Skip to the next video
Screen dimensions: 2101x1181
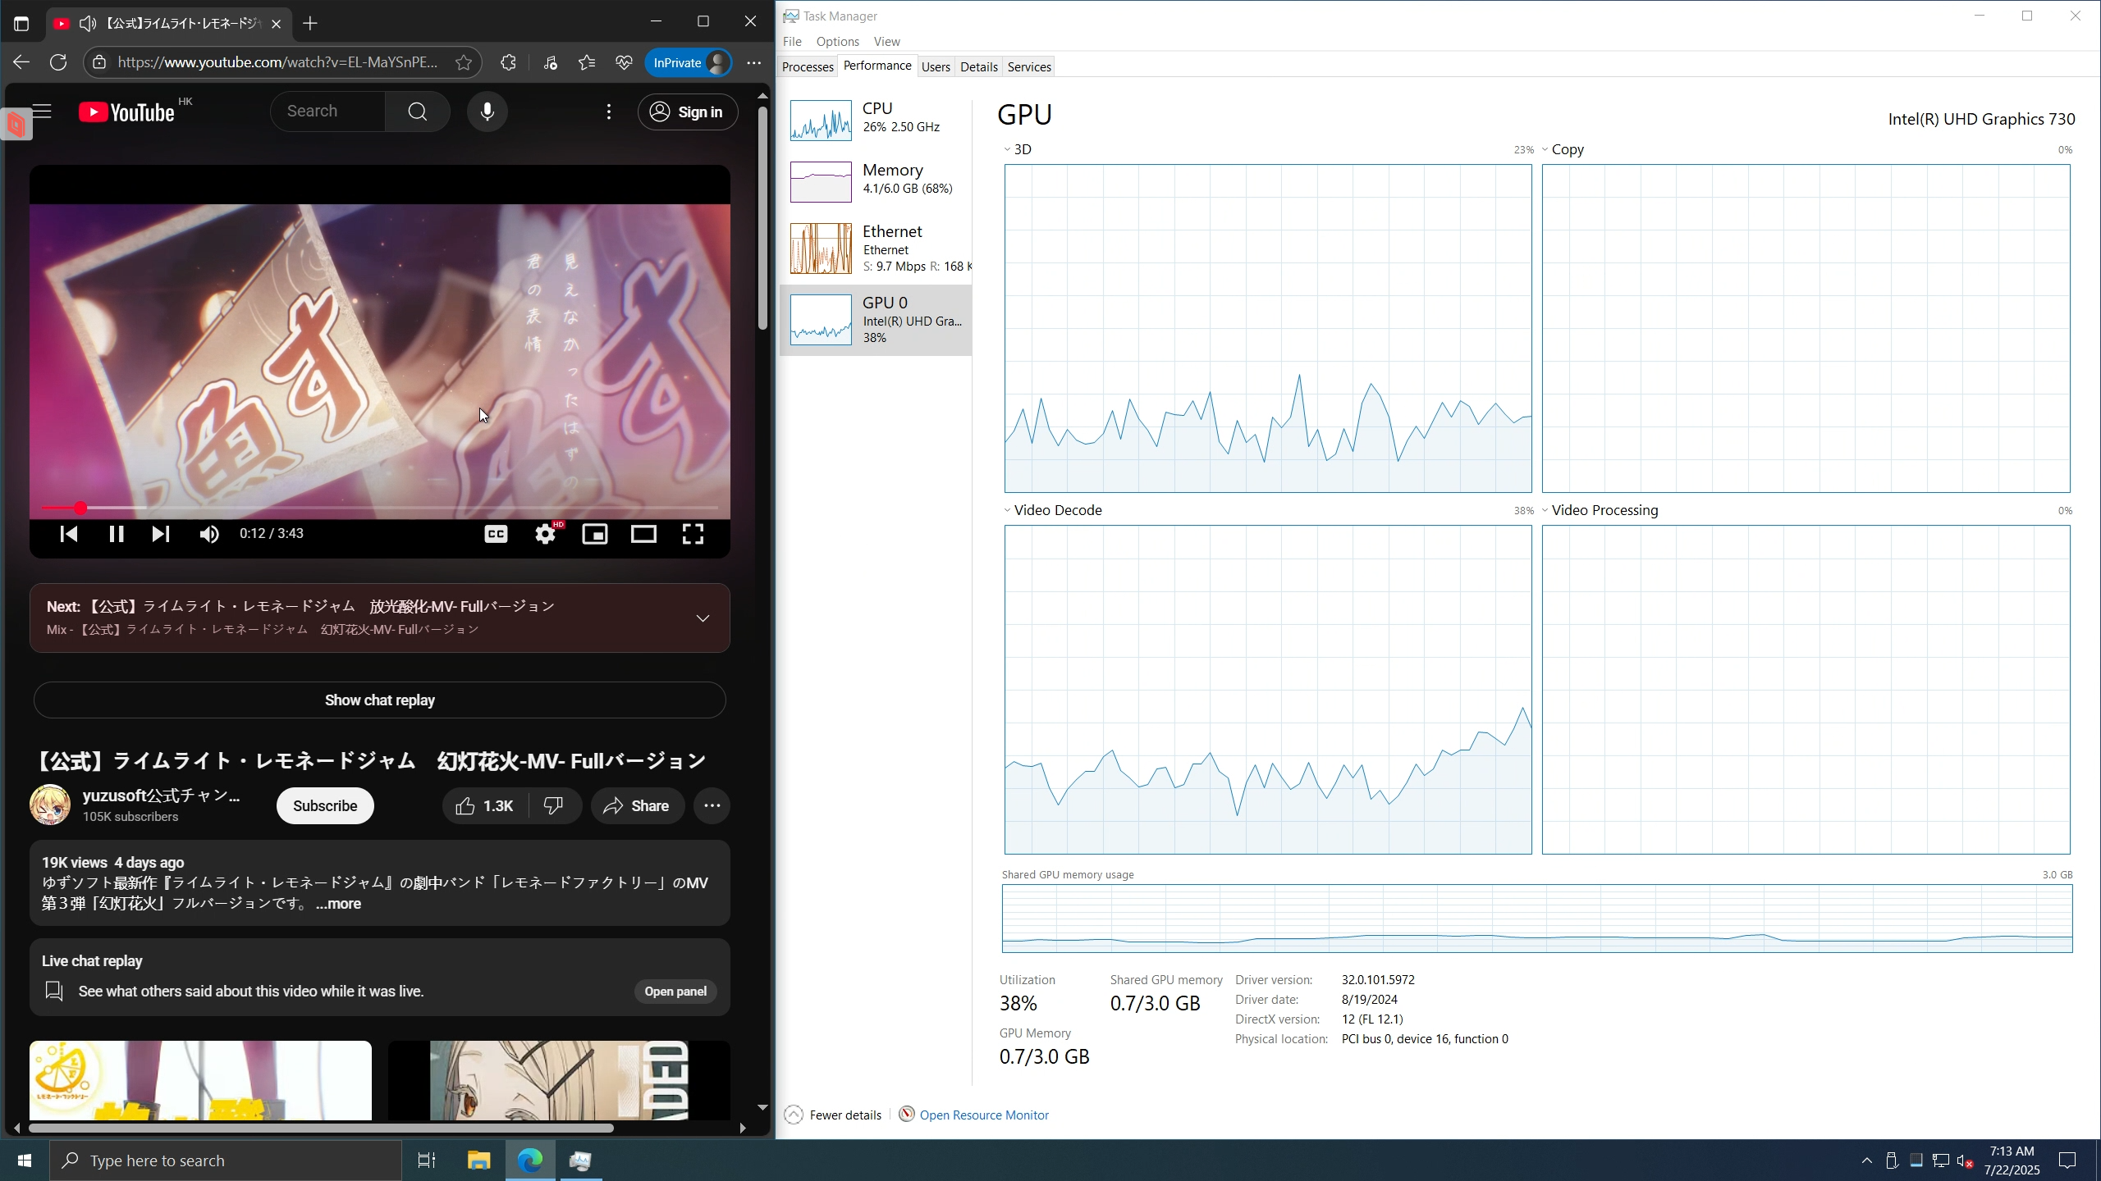[x=161, y=534]
